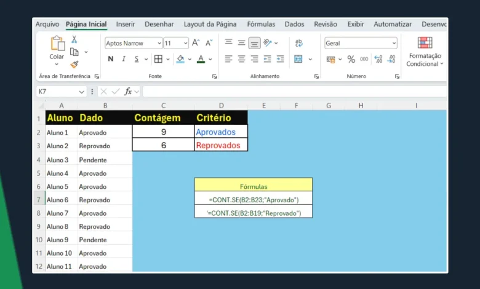Open text orientation tool
The width and height of the screenshot is (480, 289).
coord(268,43)
